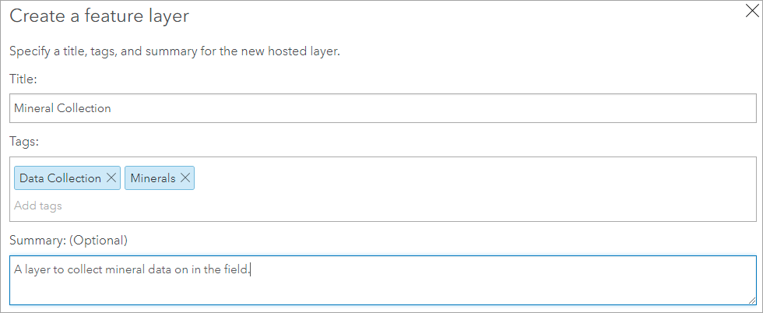
Task: Close the Create a feature layer dialog
Action: 751,11
